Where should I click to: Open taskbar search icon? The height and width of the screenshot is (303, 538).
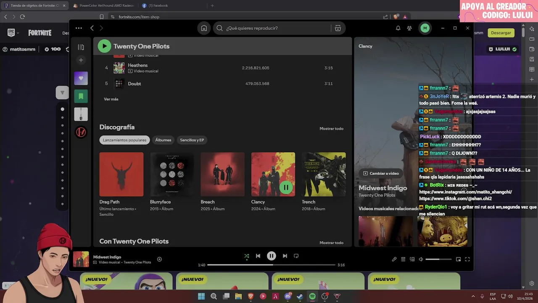(x=214, y=296)
